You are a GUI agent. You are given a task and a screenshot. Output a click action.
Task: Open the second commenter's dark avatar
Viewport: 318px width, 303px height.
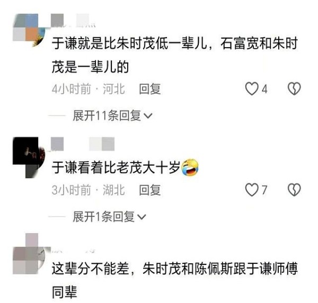pos(29,157)
